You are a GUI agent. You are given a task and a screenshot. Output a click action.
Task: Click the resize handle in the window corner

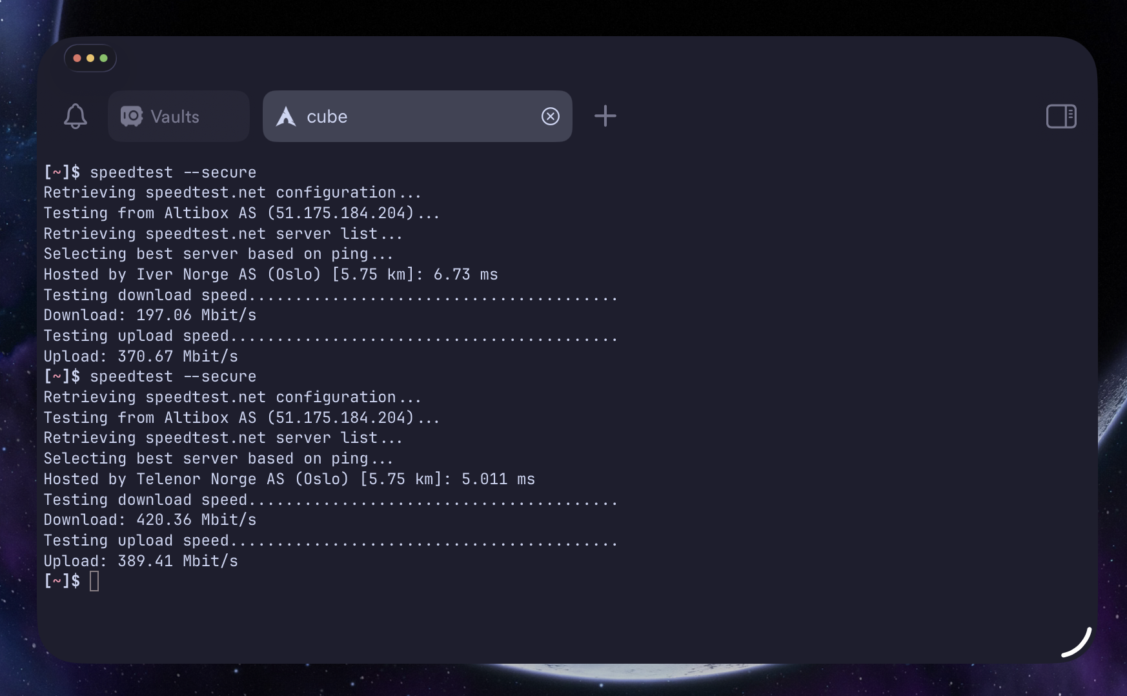[x=1078, y=643]
